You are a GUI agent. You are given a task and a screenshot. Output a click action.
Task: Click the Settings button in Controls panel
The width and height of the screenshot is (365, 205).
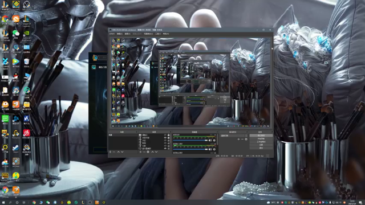(261, 145)
